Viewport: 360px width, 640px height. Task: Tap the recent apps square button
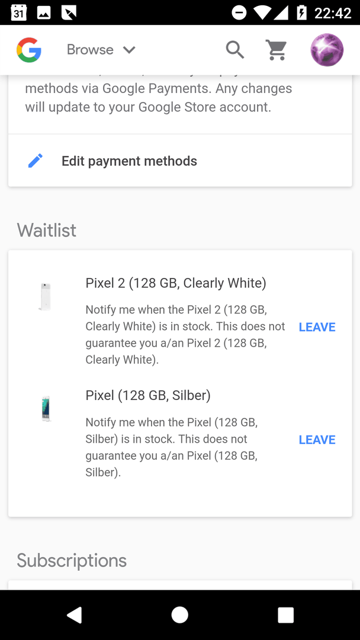[x=285, y=615]
